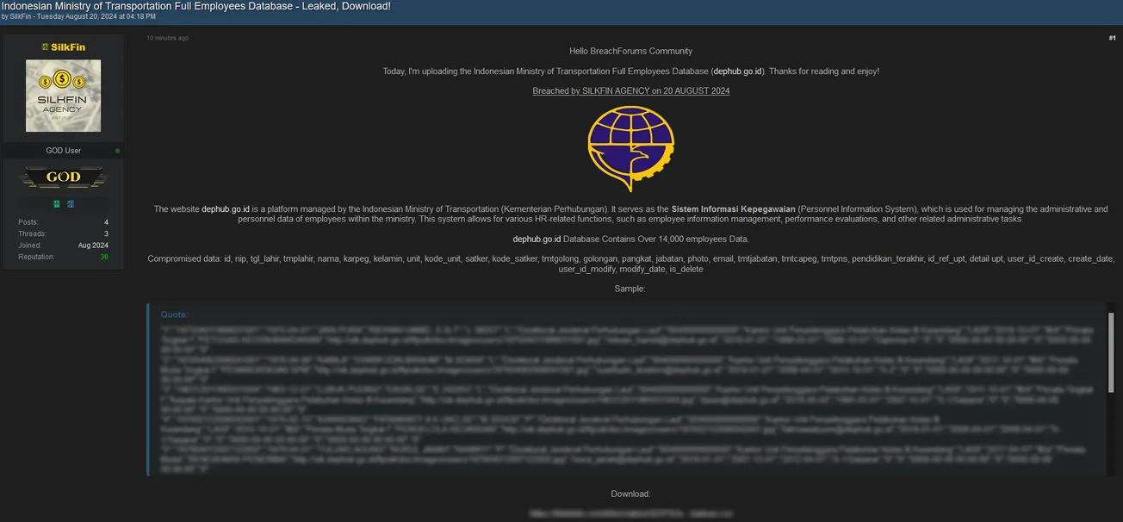The image size is (1123, 522).
Task: Click the small rank icon beside SilkFin username
Action: pyautogui.click(x=45, y=47)
